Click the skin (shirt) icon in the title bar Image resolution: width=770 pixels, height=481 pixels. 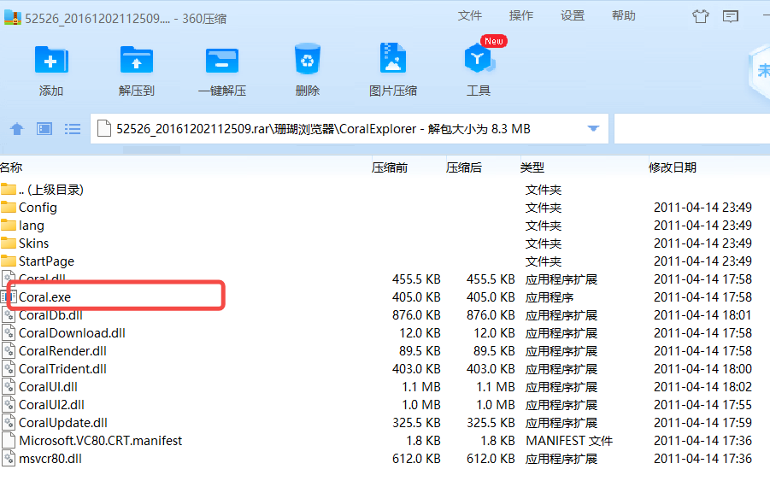point(700,16)
